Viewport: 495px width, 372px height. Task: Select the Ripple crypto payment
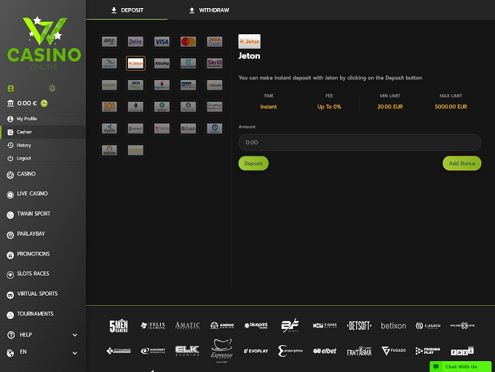pos(109,128)
